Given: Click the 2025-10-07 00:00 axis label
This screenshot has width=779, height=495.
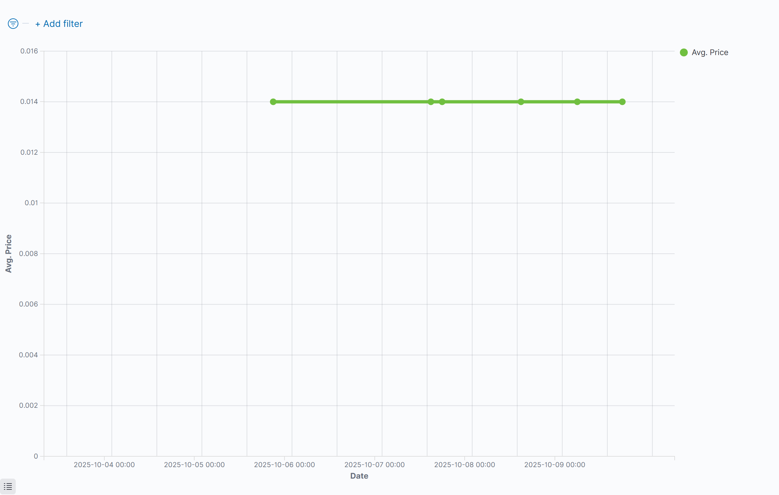Looking at the screenshot, I should click(374, 465).
